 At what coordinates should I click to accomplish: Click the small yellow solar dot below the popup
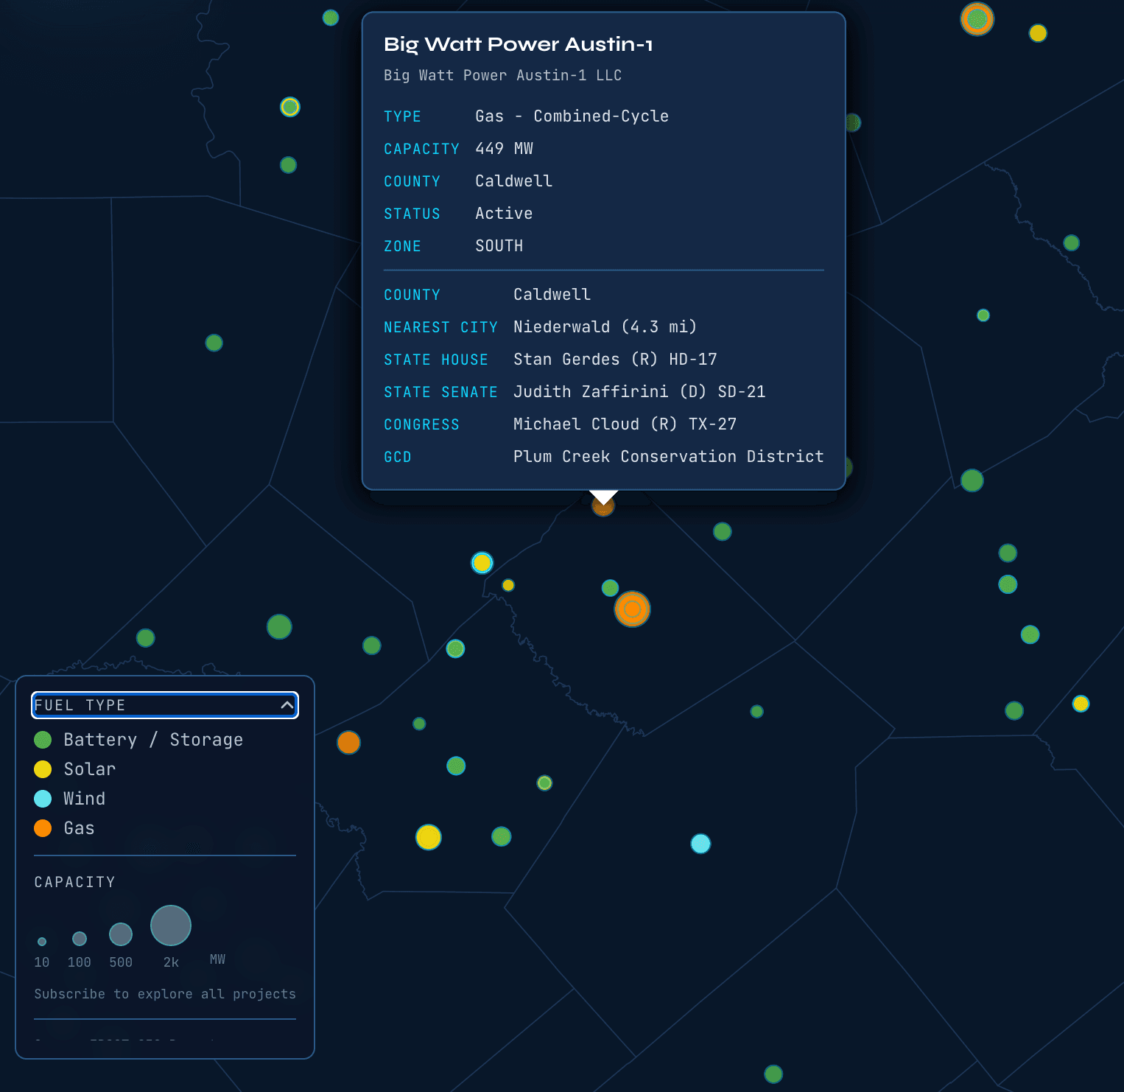507,584
